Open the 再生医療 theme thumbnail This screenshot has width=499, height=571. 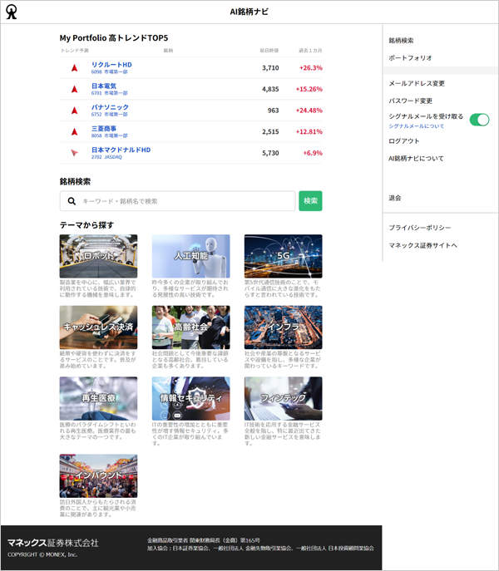tap(98, 398)
